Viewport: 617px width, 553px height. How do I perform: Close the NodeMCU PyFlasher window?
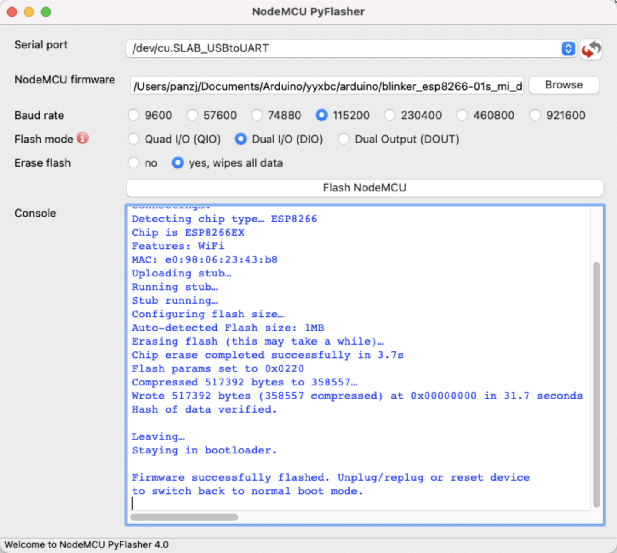tap(12, 12)
